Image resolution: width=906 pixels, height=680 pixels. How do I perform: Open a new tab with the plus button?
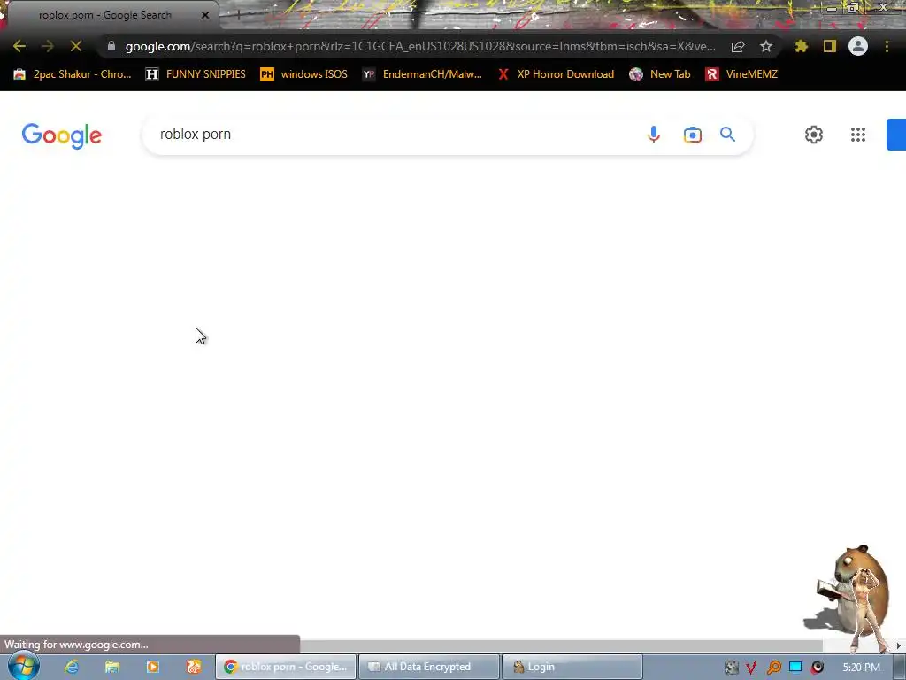coord(238,16)
